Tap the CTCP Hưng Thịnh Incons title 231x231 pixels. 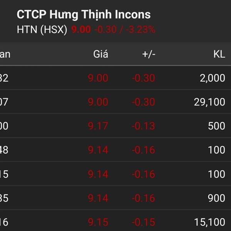click(x=84, y=15)
